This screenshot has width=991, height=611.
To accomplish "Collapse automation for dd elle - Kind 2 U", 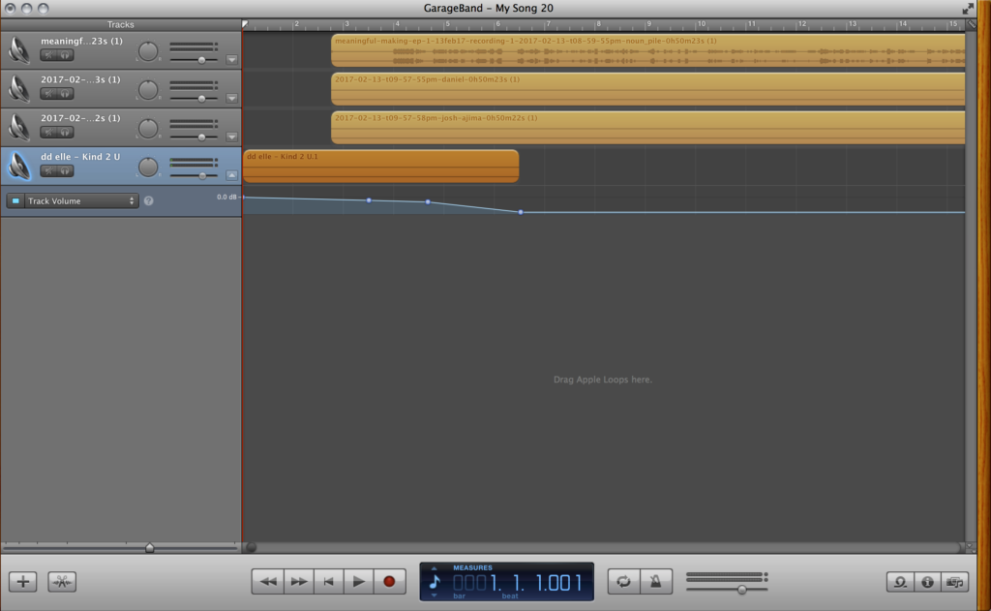I will coord(231,175).
